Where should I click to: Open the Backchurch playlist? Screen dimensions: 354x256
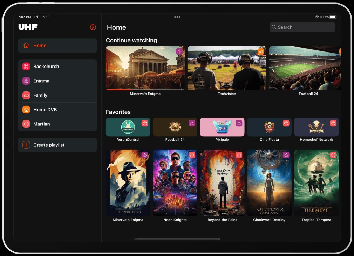57,66
